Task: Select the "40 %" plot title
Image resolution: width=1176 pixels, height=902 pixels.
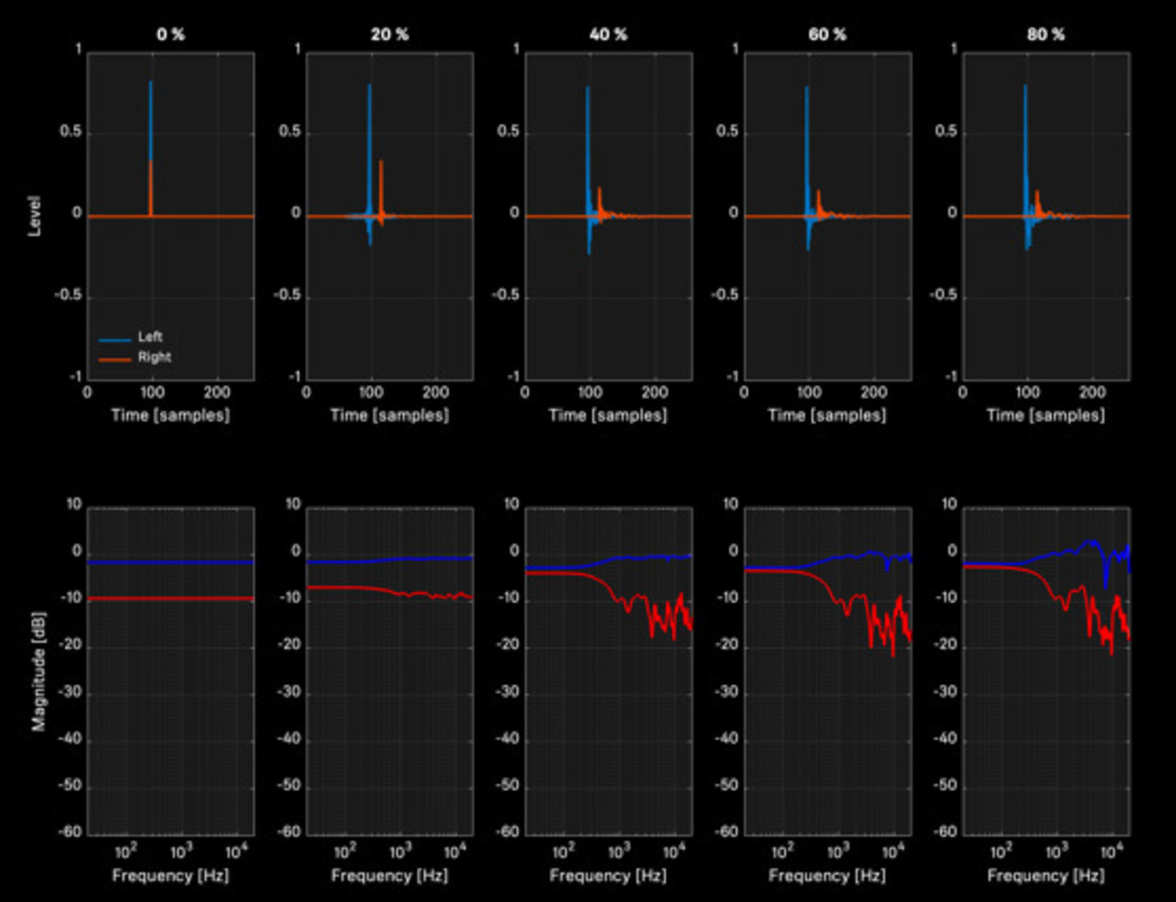Action: (608, 34)
